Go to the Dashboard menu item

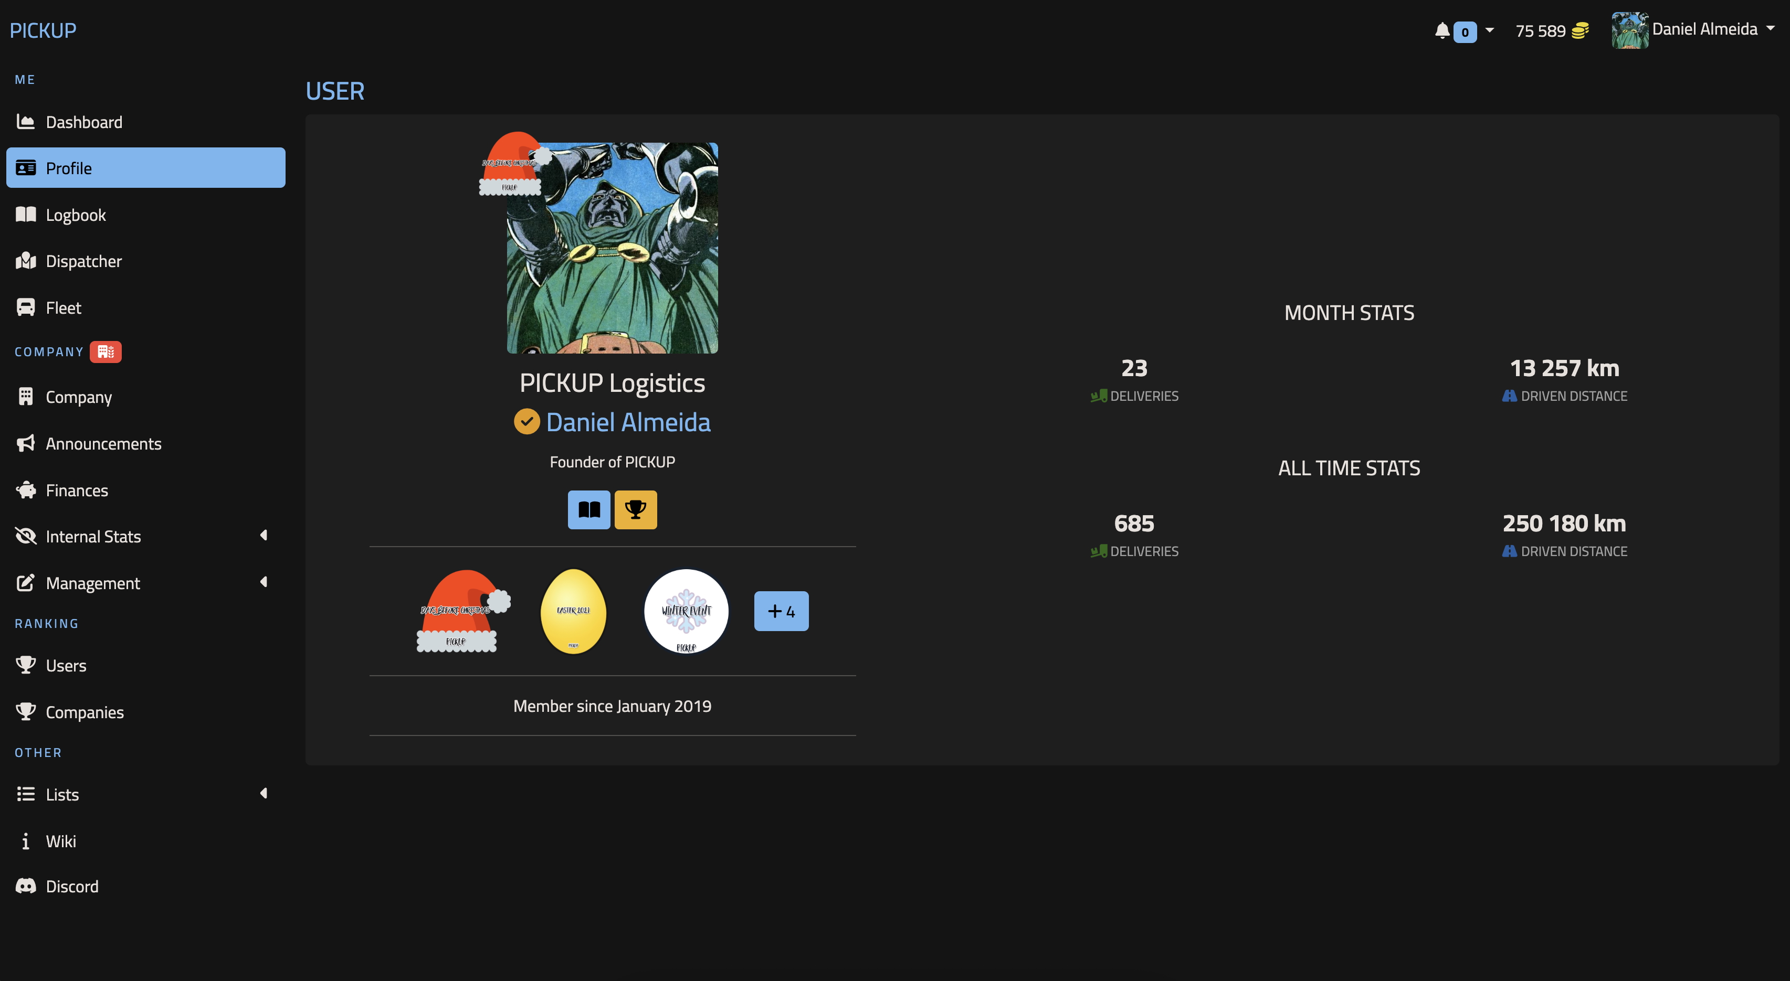click(x=83, y=122)
